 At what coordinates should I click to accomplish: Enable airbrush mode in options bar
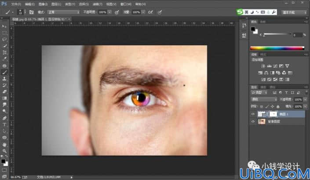coord(151,12)
